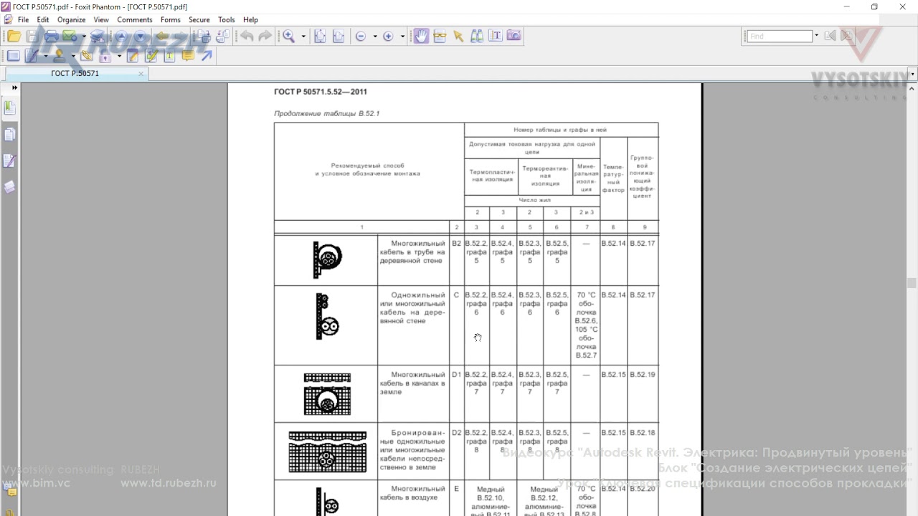Click the ГОСТ Р 50571.5.52—2011 page heading

coord(321,92)
